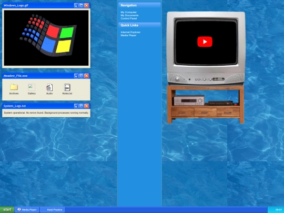Screen dimensions: 284x213
Task: Close the Meadow_File.exe window
Action: tap(87, 76)
